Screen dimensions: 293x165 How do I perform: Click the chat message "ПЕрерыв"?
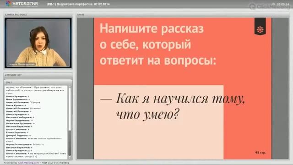click(35, 103)
